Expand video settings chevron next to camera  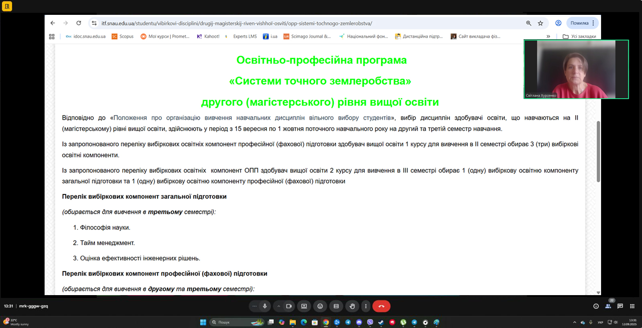pos(278,306)
